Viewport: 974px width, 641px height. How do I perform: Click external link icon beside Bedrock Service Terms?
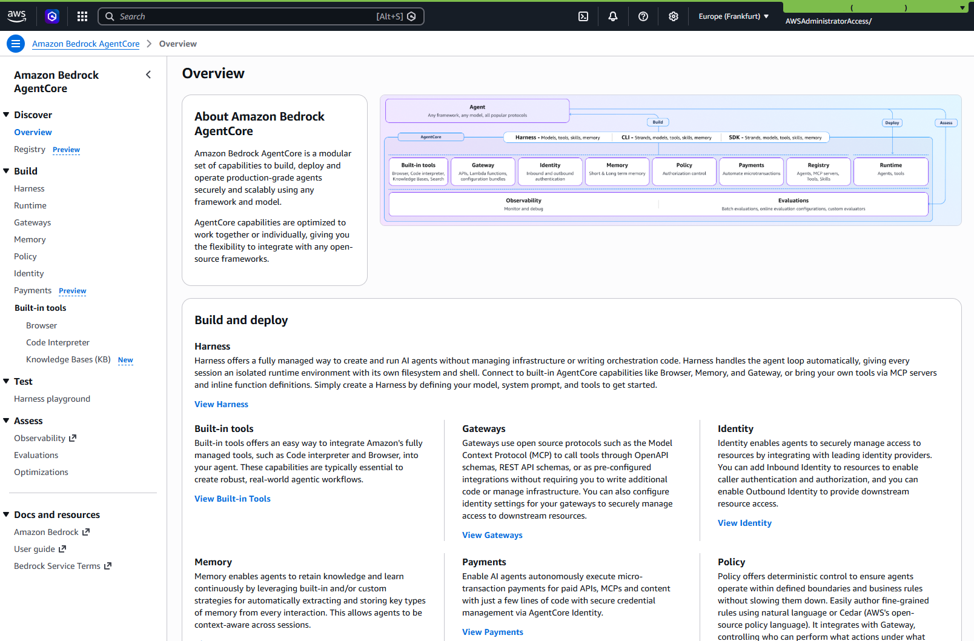[108, 566]
